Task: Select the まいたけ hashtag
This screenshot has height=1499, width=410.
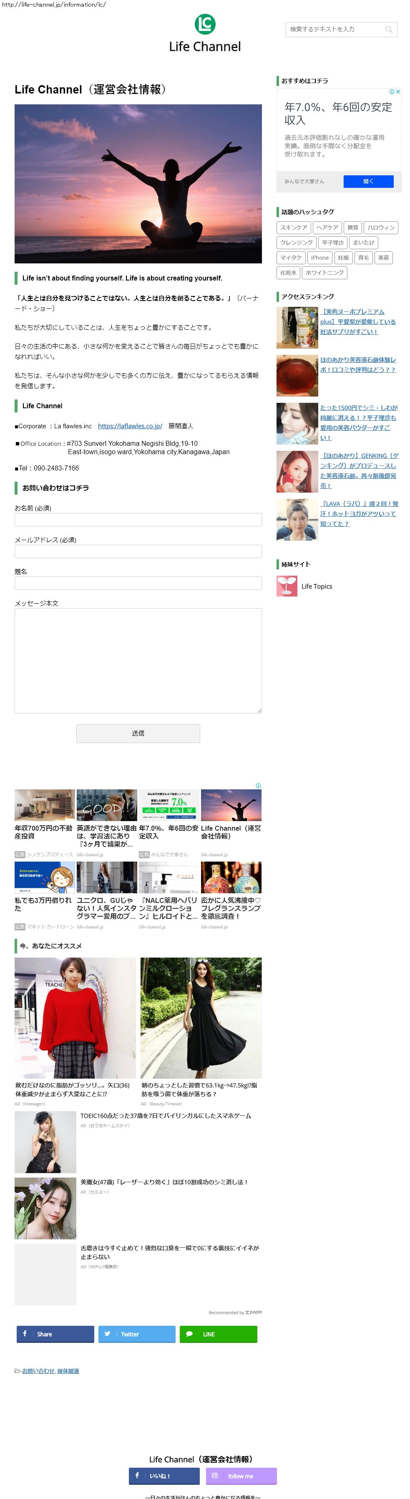Action: pyautogui.click(x=363, y=243)
